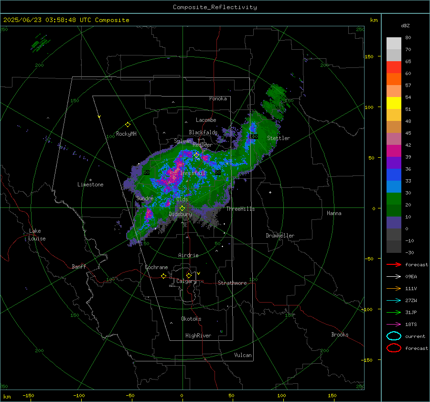The height and width of the screenshot is (402, 430).
Task: Click the 18TS label in legend
Action: click(x=411, y=325)
